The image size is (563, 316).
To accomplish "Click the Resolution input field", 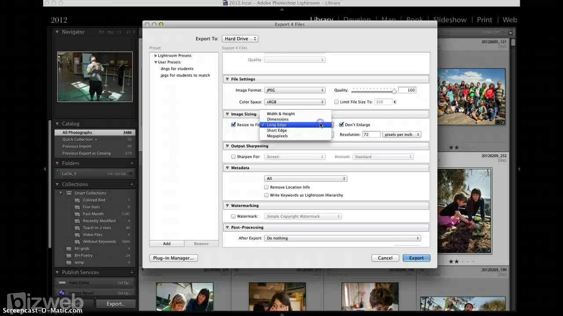I will pyautogui.click(x=371, y=135).
